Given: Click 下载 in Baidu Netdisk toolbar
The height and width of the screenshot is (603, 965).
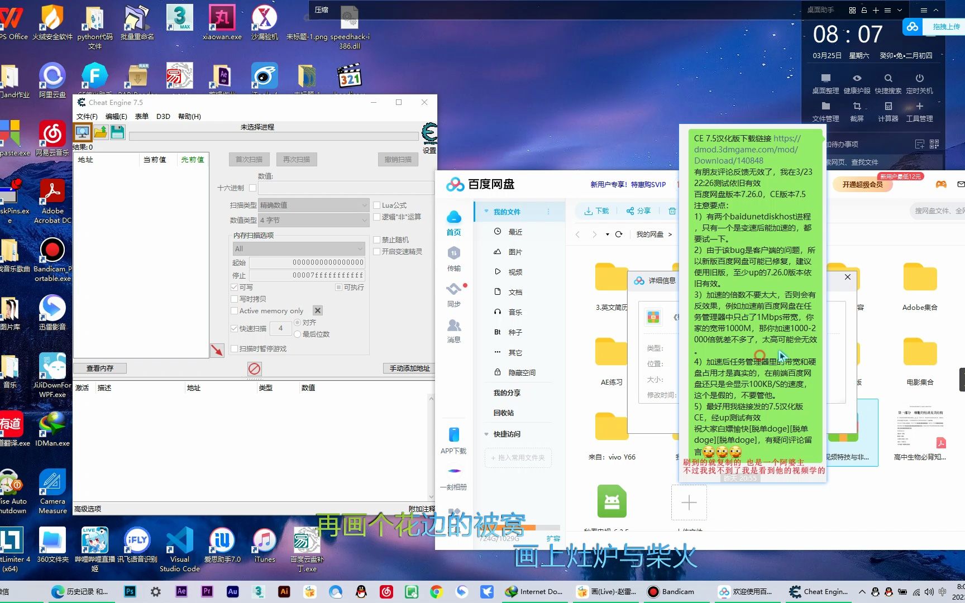Looking at the screenshot, I should [596, 211].
